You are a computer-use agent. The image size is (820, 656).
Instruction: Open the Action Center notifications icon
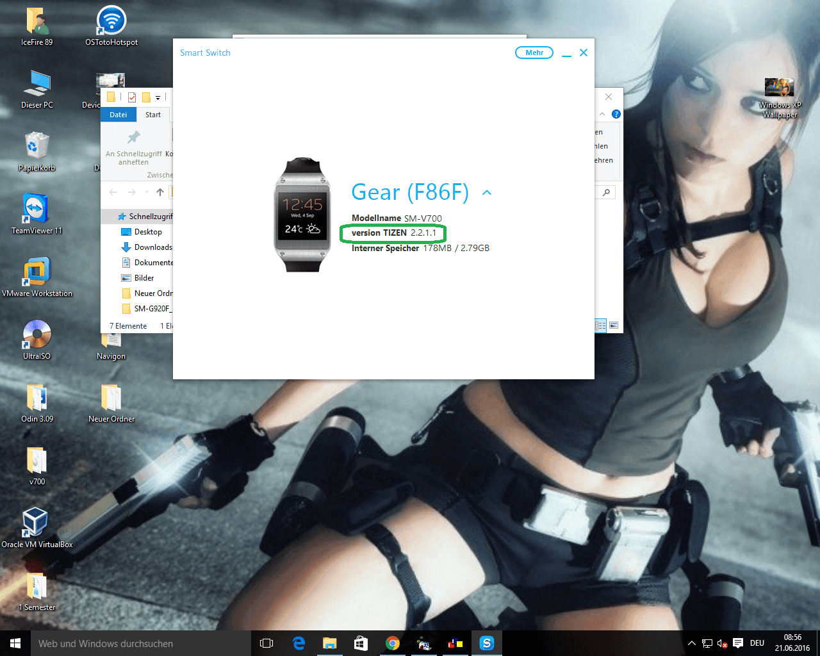[x=738, y=643]
